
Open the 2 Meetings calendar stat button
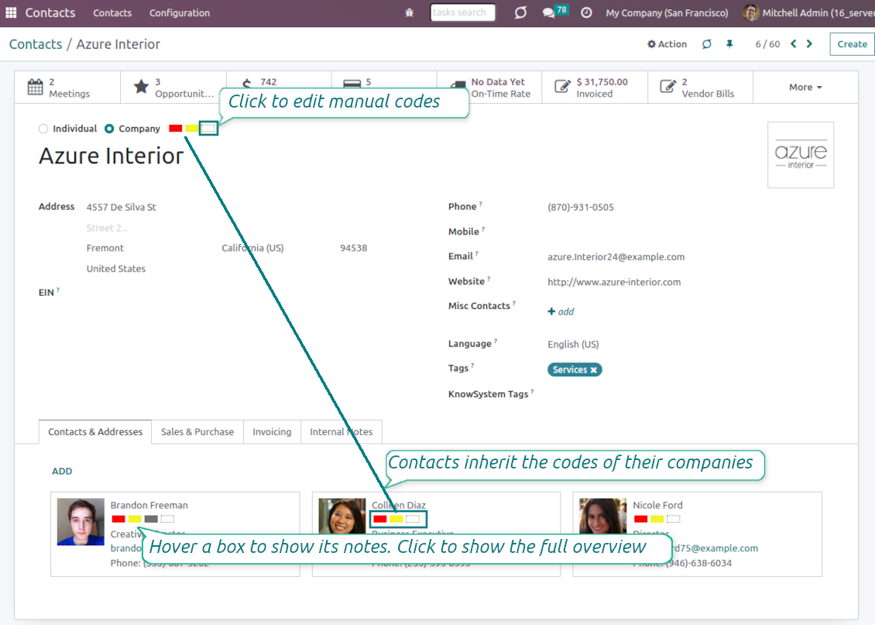67,87
